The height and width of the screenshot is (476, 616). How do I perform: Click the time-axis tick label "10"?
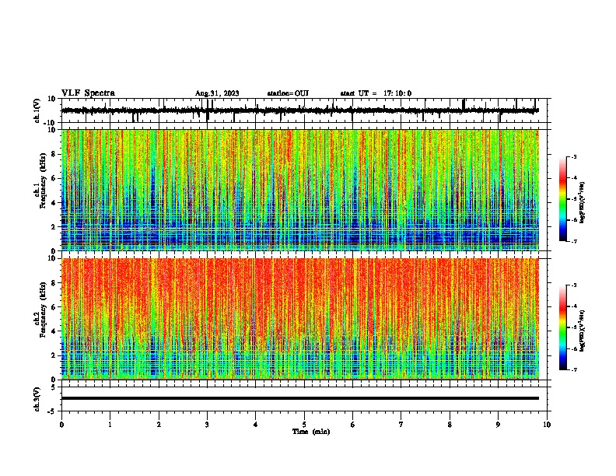(547, 425)
